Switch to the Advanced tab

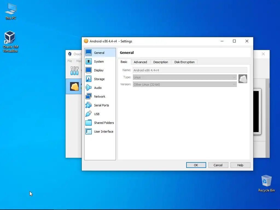140,62
